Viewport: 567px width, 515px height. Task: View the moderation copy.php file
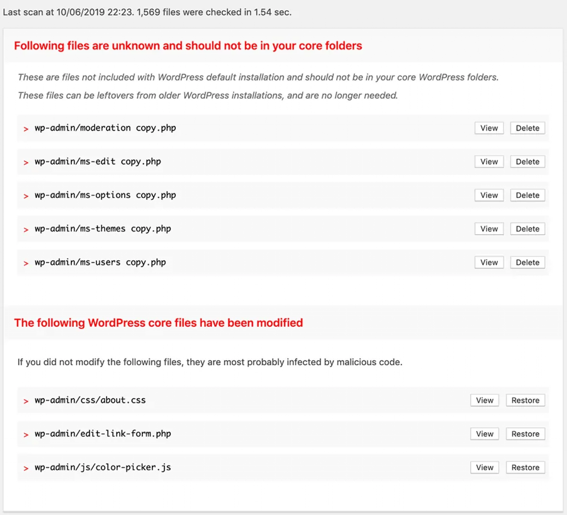pyautogui.click(x=489, y=128)
